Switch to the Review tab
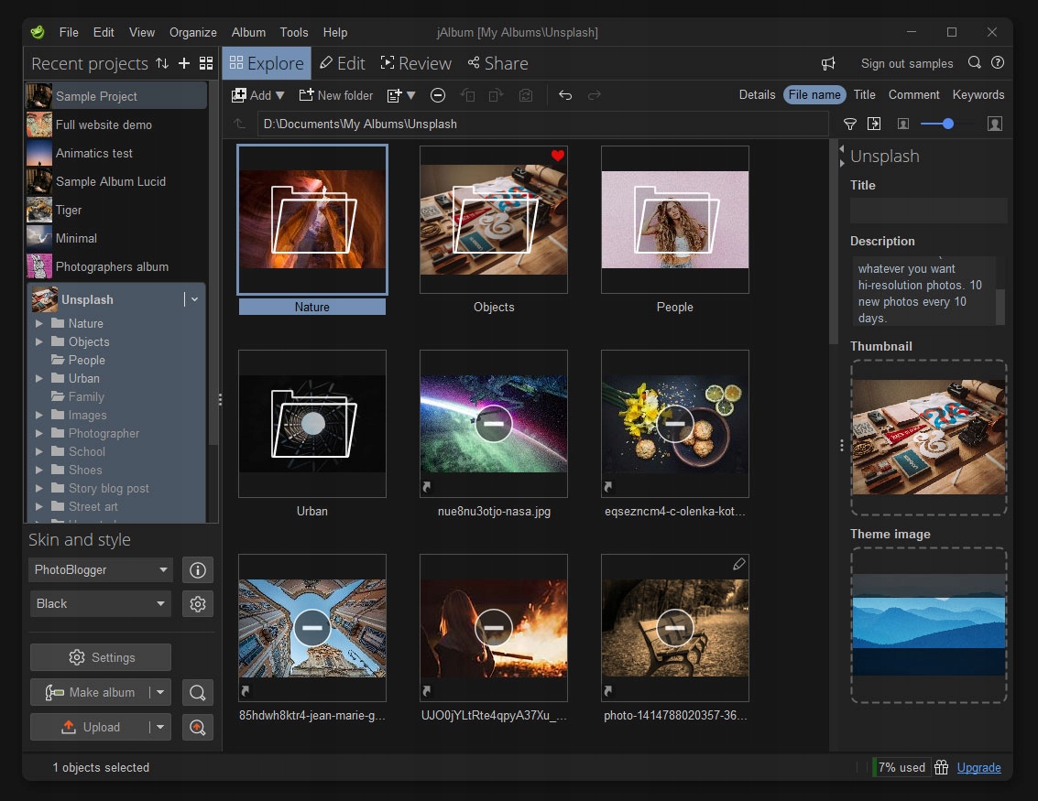 click(415, 63)
